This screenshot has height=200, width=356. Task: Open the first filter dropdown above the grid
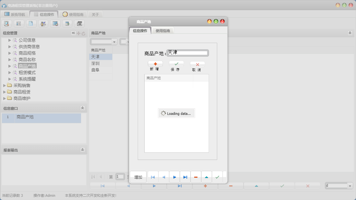click(x=114, y=42)
